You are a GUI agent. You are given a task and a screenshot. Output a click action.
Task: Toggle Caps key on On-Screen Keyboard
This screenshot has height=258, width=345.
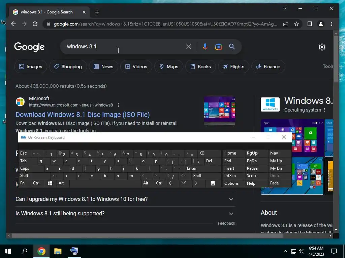(x=31, y=169)
